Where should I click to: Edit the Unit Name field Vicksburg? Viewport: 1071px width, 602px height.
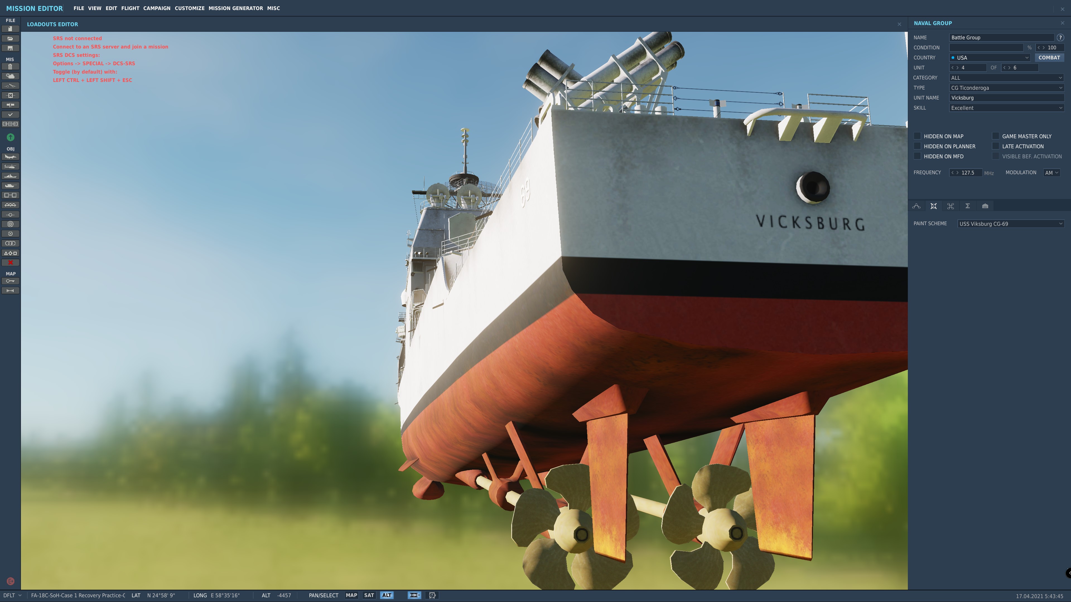point(1007,98)
